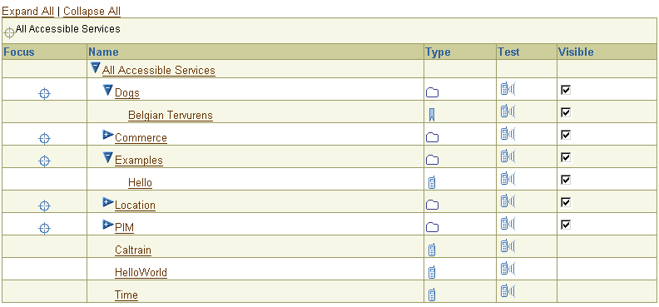659x307 pixels.
Task: Click the Focus icon in the PIM row
Action: 45,228
